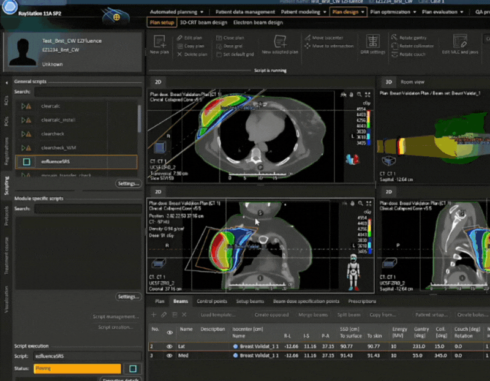Screen dimensions: 490x381
Task: Click the New adapted plan icon
Action: [280, 42]
